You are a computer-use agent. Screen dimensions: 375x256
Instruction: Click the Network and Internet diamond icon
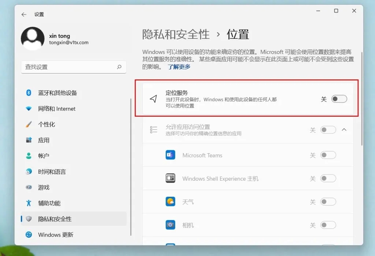point(29,109)
